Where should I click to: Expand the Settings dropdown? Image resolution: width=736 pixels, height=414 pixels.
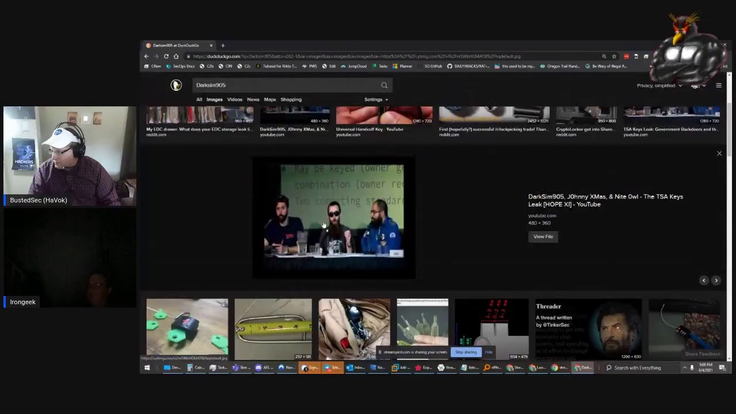376,99
